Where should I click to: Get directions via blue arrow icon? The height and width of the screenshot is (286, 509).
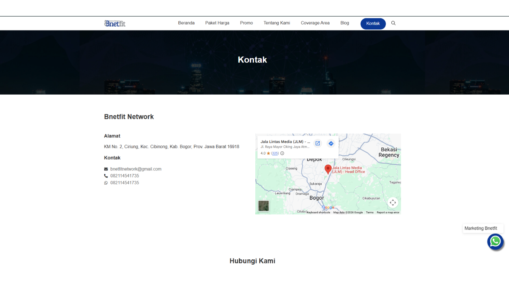coord(331,143)
